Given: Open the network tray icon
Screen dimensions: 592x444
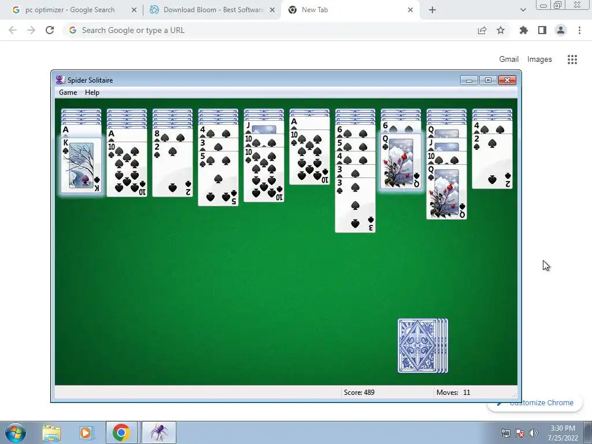Looking at the screenshot, I should 505,433.
